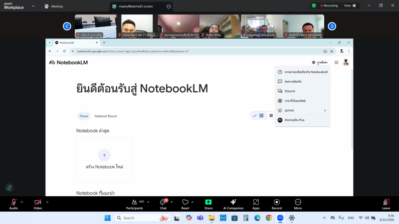Expand the audio options arrow
The image size is (399, 224).
(x=21, y=202)
